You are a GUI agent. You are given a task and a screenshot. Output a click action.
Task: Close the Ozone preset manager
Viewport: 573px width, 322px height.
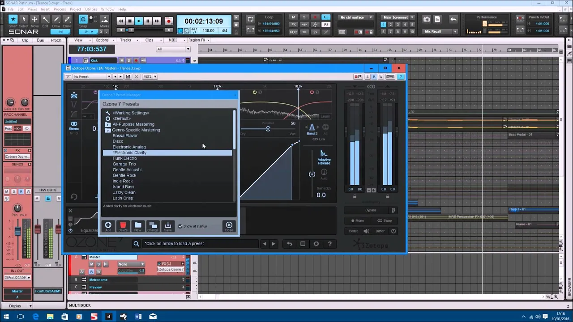point(229,226)
